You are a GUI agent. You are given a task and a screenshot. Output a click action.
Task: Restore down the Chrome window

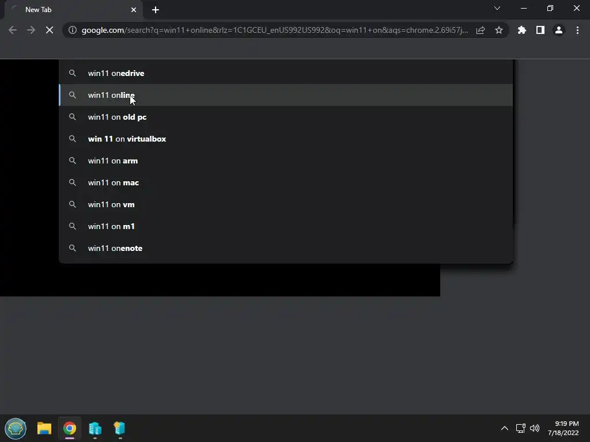click(550, 8)
